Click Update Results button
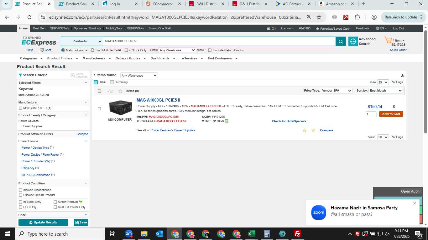This screenshot has height=240, width=428. 43,222
